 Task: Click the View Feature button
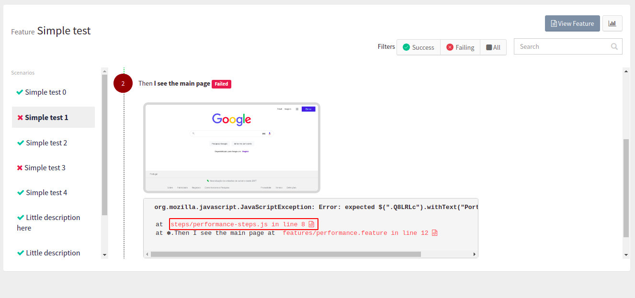pos(572,23)
